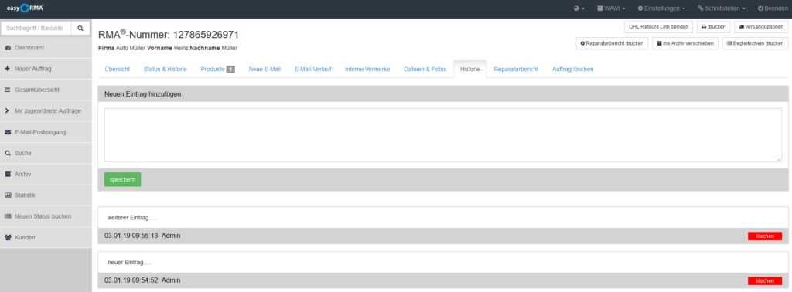Open the Interne Vermerke tab
Viewport: 792px width, 292px height.
point(367,69)
